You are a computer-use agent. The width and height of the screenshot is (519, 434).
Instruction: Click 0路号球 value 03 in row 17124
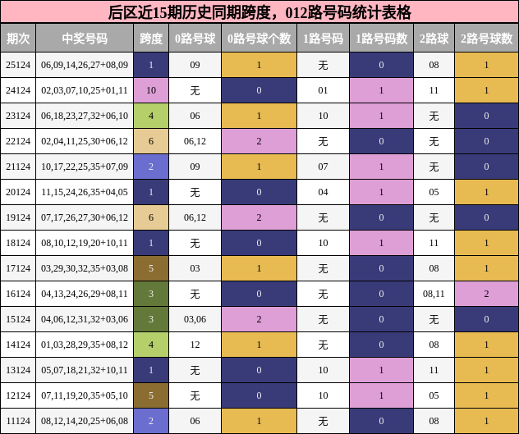coord(195,268)
